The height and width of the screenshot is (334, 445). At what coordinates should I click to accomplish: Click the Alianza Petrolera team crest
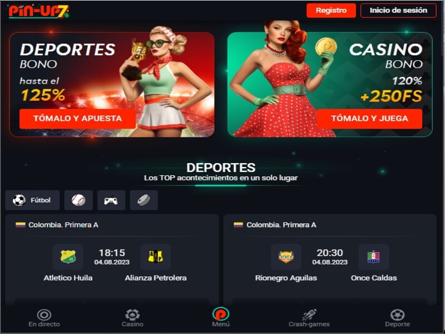click(x=156, y=257)
